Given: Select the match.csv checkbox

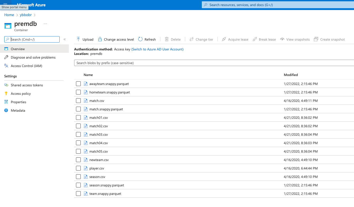Looking at the screenshot, I should click(x=78, y=101).
